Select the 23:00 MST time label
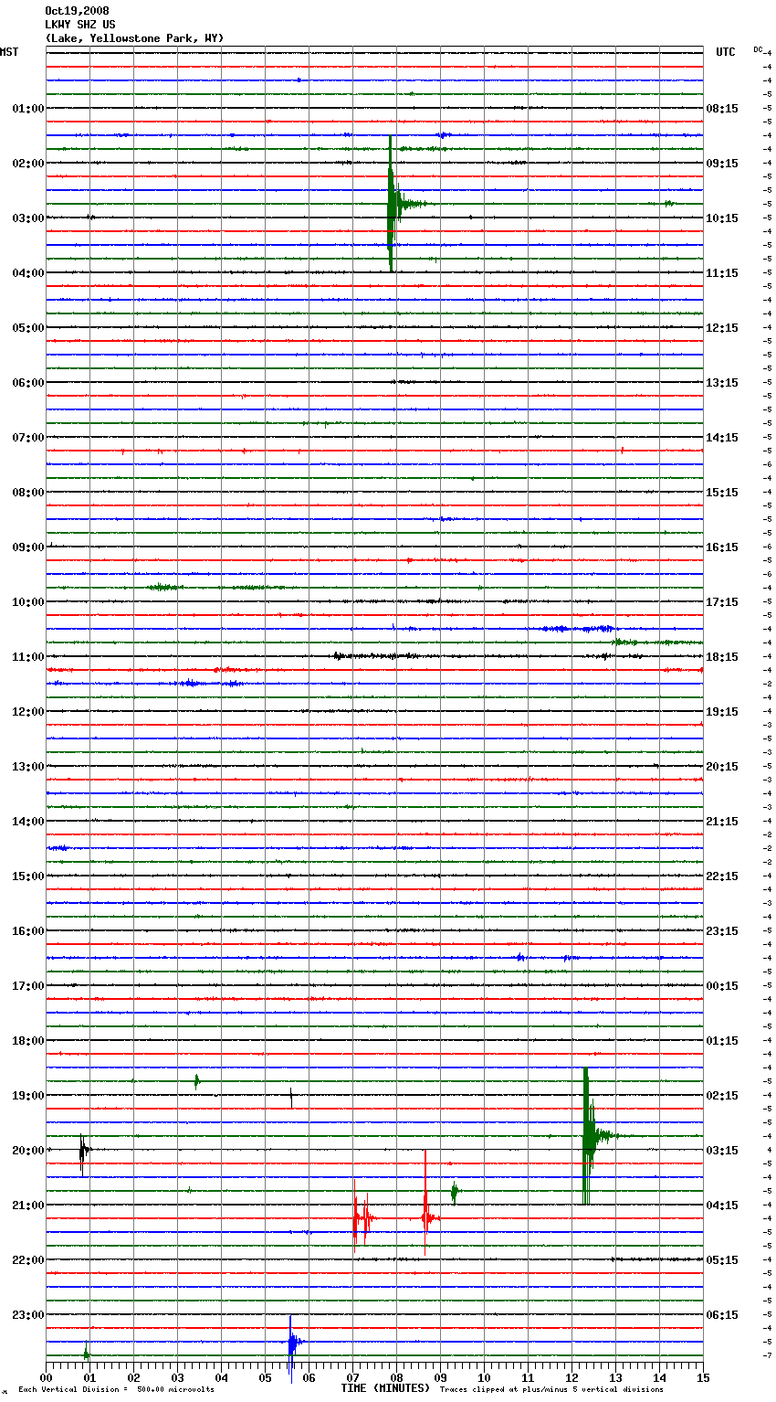This screenshot has height=1402, width=776. 28,1315
